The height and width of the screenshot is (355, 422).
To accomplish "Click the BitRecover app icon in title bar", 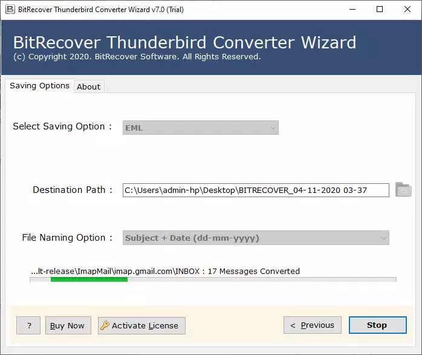I will [x=9, y=9].
